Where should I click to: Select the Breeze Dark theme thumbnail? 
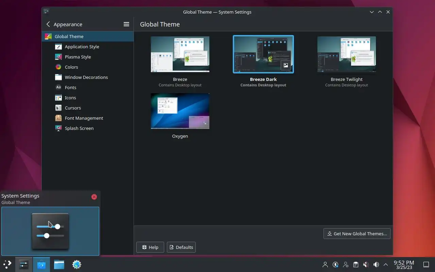pyautogui.click(x=263, y=54)
